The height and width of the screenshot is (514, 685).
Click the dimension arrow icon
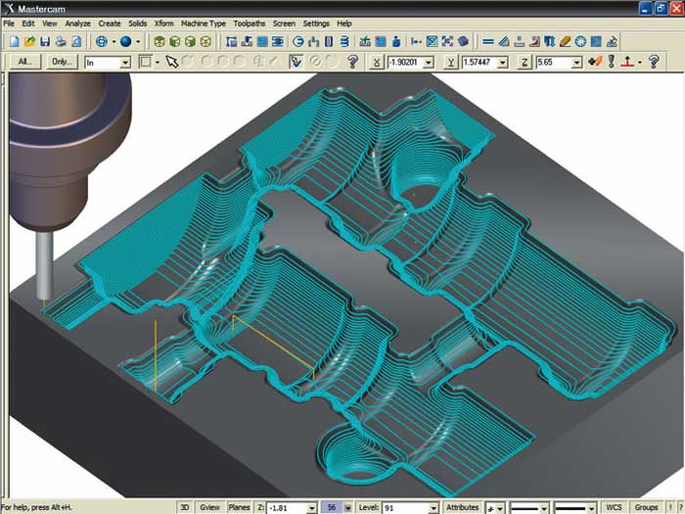[x=416, y=41]
